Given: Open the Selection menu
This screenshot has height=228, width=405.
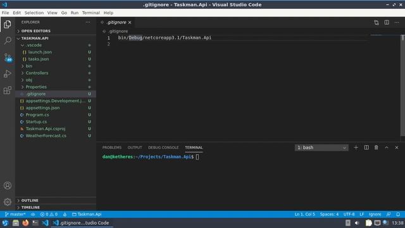Looking at the screenshot, I should pos(34,13).
